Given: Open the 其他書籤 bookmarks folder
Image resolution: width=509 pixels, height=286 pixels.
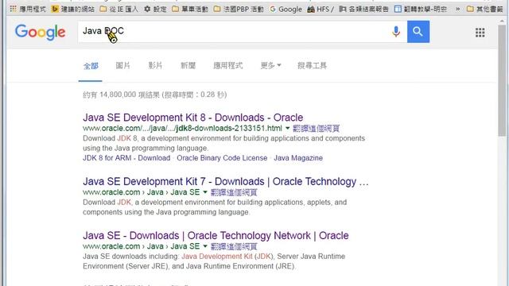Looking at the screenshot, I should [484, 9].
